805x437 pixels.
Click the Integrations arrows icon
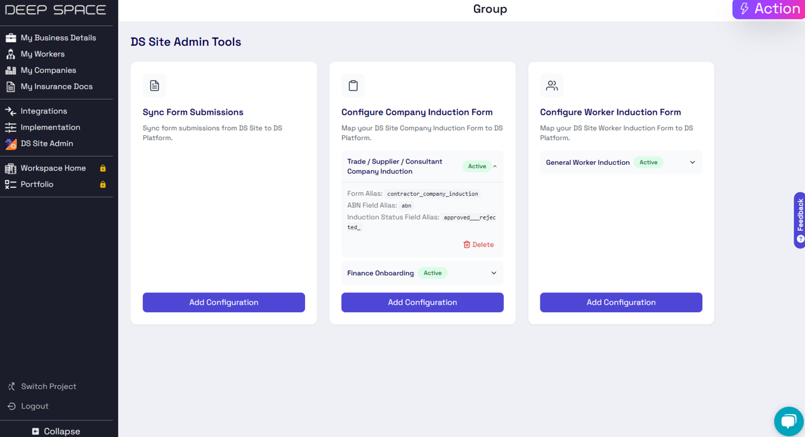tap(11, 111)
